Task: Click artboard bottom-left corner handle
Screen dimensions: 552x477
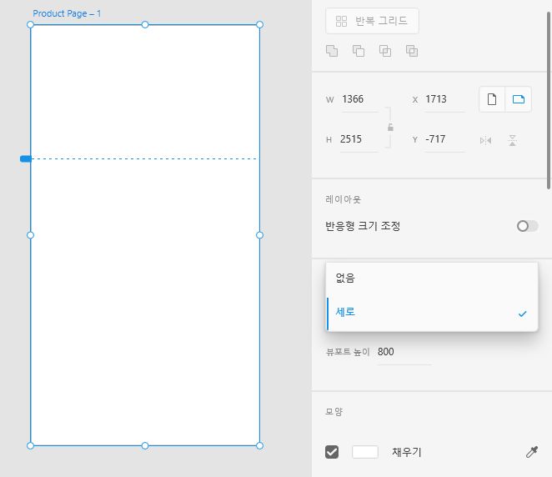Action: tap(30, 445)
